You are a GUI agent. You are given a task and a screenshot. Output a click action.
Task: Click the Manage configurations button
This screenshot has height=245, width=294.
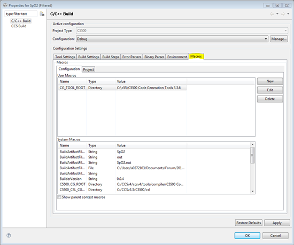279,39
